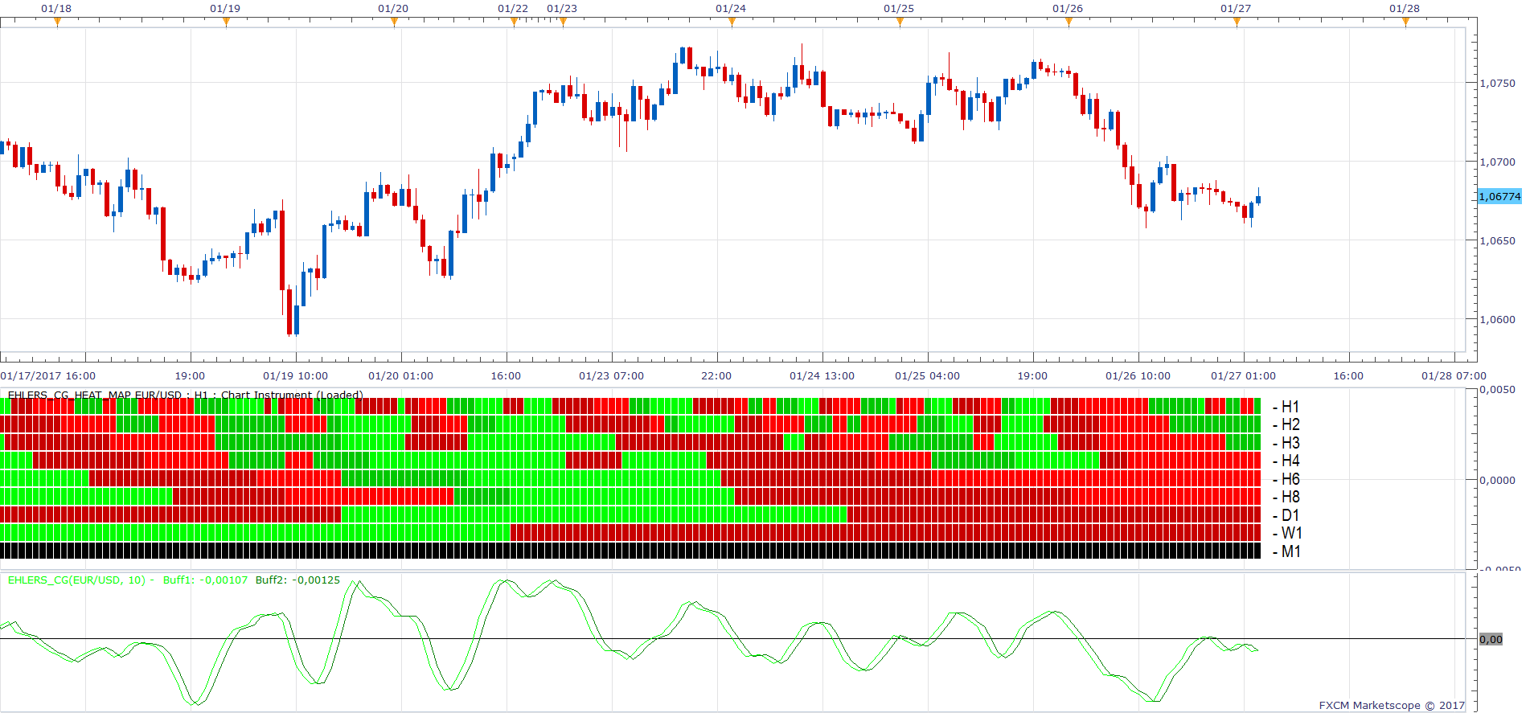The image size is (1530, 713).
Task: Click the 01/17/2017 16:00 time label
Action: tap(48, 375)
